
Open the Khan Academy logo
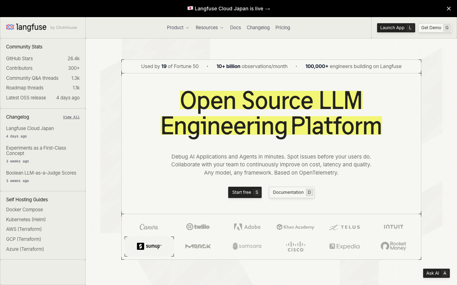coord(296,227)
